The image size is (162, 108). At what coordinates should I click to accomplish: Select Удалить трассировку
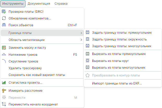25,68
